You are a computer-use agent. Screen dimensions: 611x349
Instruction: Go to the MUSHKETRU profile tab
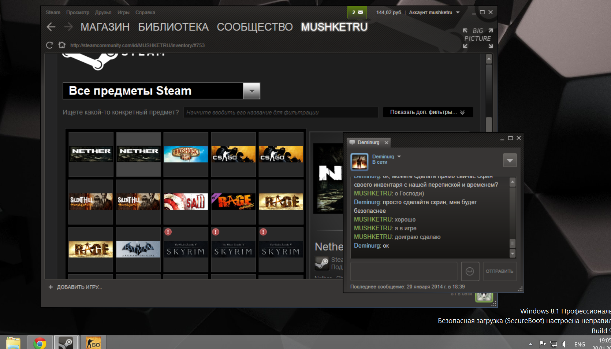[334, 27]
